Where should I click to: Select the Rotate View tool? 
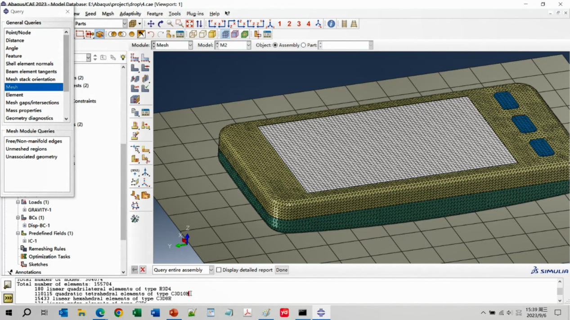coord(161,24)
